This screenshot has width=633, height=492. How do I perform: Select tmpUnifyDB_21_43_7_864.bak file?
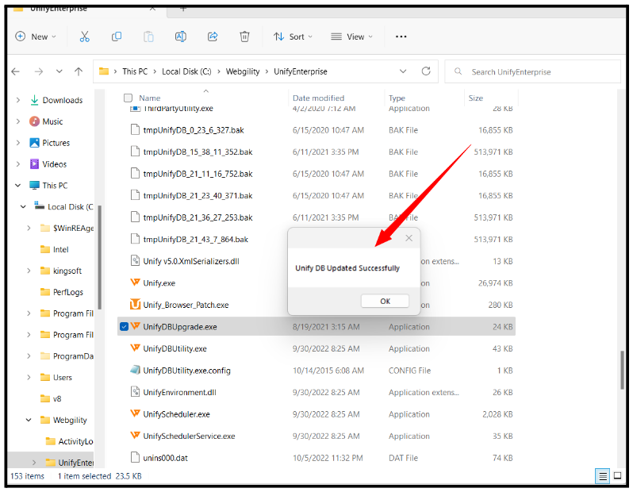[x=195, y=239]
